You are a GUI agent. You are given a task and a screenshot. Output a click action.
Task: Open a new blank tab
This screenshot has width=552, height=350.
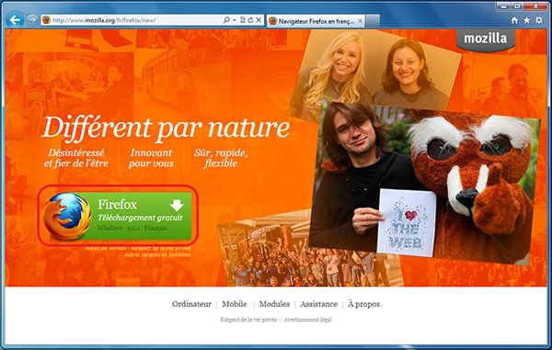373,21
